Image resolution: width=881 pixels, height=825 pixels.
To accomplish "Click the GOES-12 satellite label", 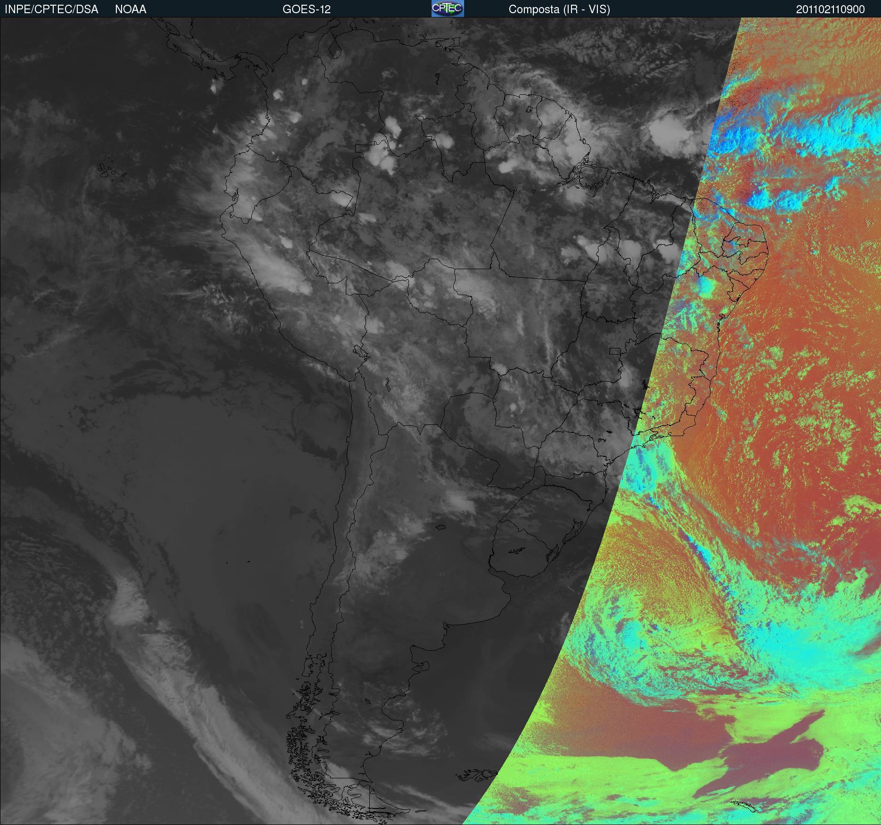I will pos(306,9).
